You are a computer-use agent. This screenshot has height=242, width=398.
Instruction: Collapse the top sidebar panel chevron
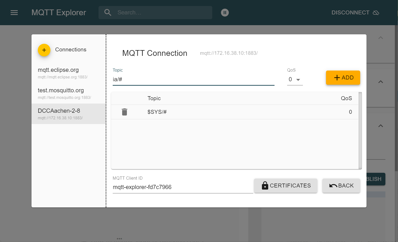click(380, 38)
